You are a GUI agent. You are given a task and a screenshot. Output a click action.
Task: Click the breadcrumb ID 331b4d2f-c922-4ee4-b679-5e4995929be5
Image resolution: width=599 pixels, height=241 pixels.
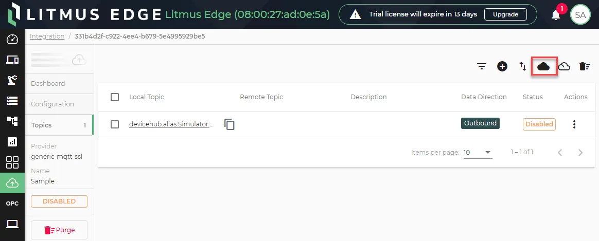coord(140,36)
